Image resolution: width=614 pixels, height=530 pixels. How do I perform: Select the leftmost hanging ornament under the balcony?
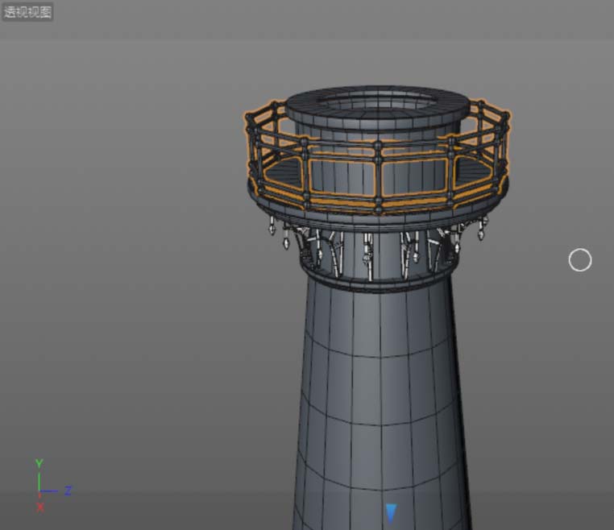tap(272, 226)
